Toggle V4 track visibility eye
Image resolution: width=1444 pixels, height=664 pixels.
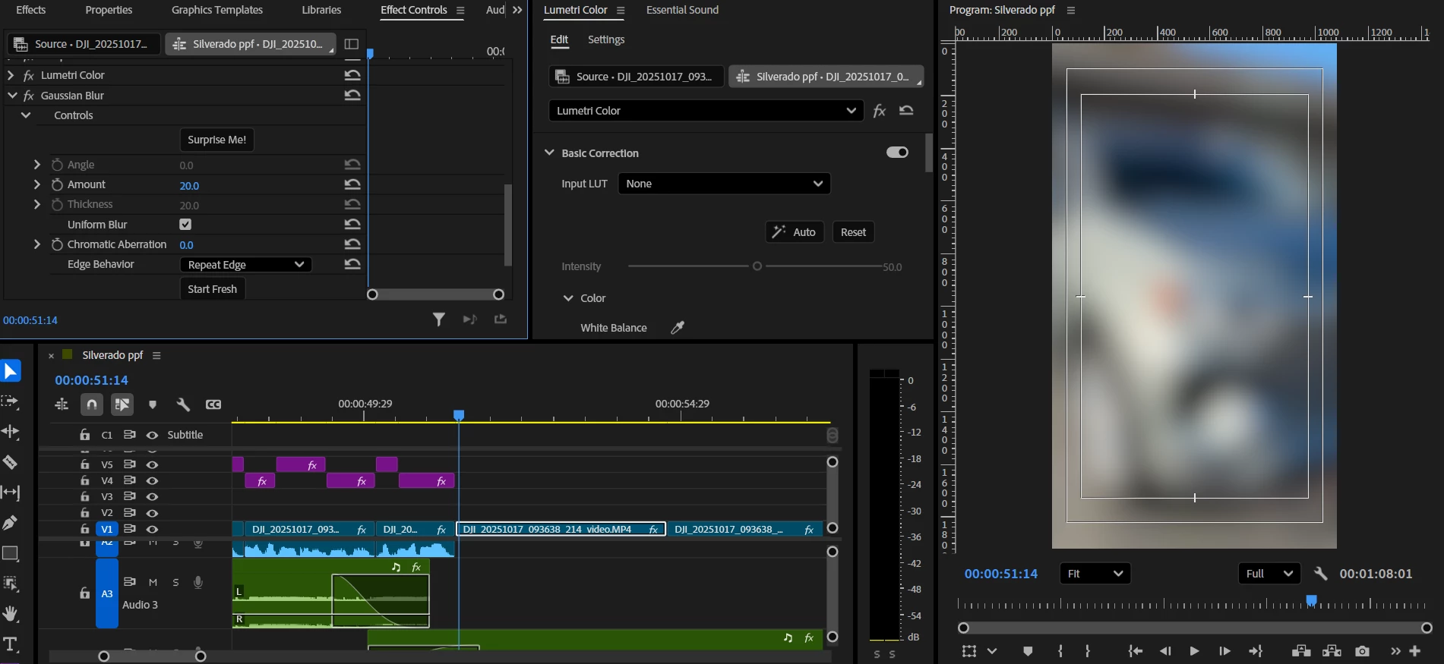click(x=152, y=480)
